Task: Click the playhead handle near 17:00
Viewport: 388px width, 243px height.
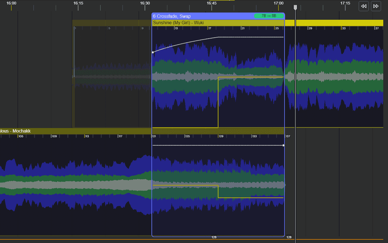Action: coord(295,8)
